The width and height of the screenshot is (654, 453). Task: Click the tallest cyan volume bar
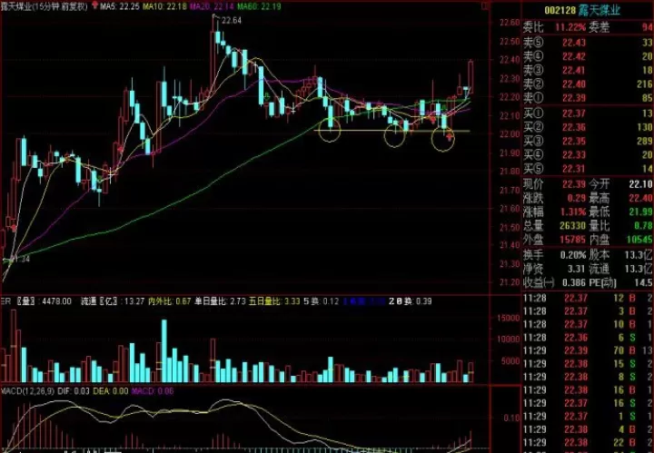(x=163, y=351)
